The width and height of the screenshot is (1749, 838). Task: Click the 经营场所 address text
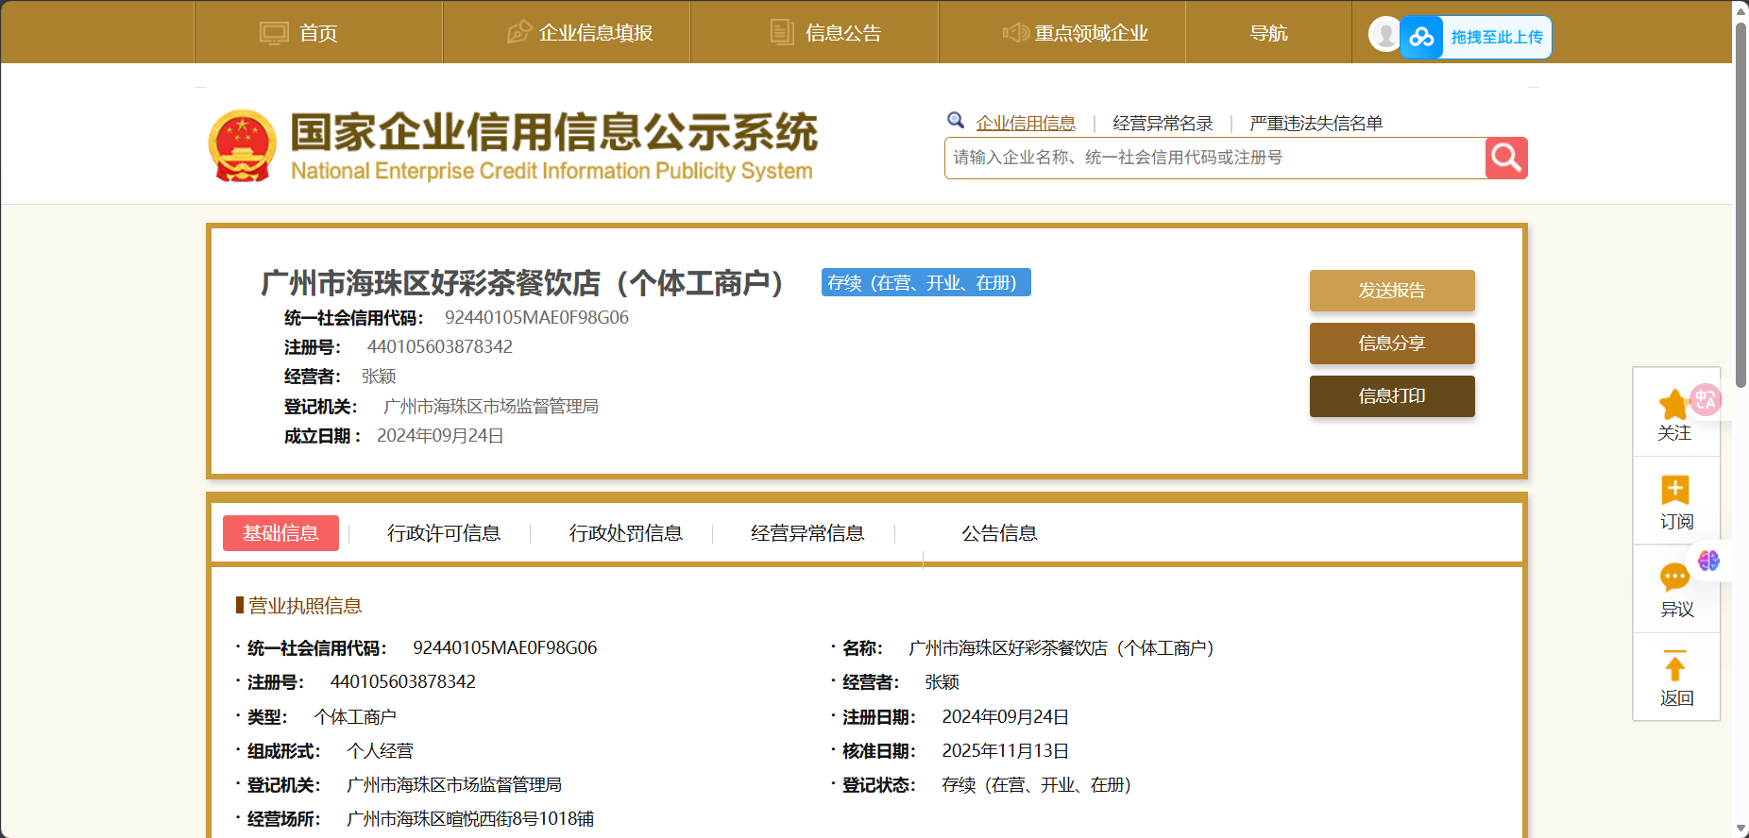(x=470, y=818)
